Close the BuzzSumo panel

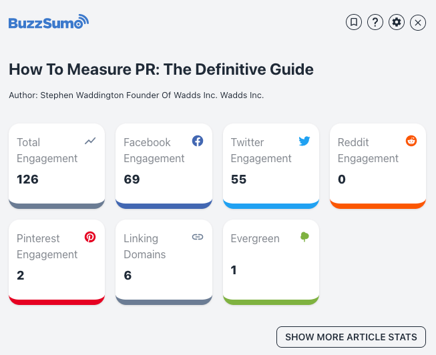(418, 23)
